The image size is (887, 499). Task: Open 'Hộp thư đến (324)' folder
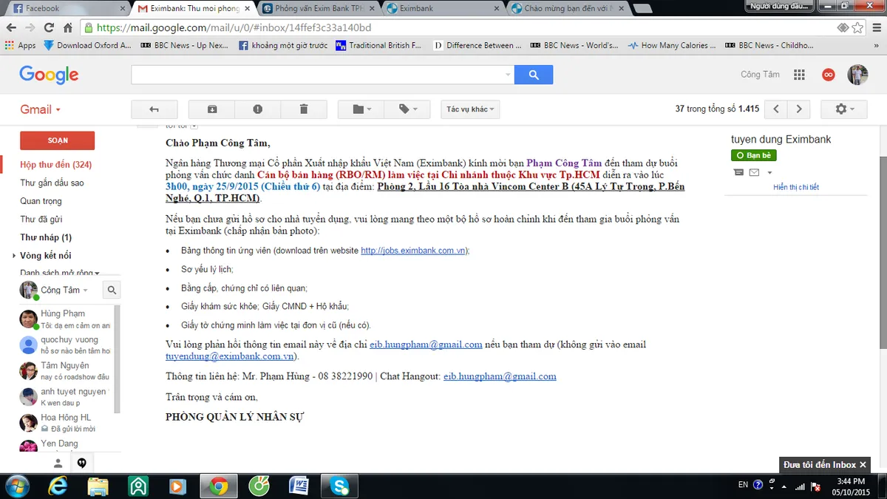coord(56,165)
